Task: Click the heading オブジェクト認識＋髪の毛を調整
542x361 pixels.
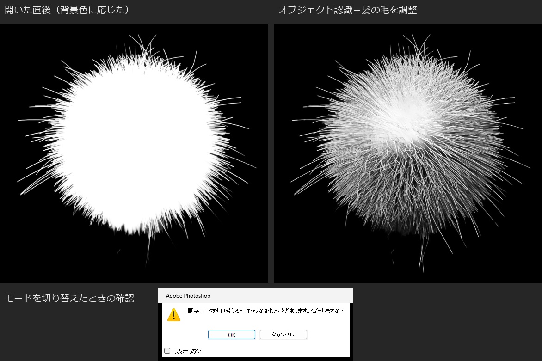Action: (x=348, y=10)
